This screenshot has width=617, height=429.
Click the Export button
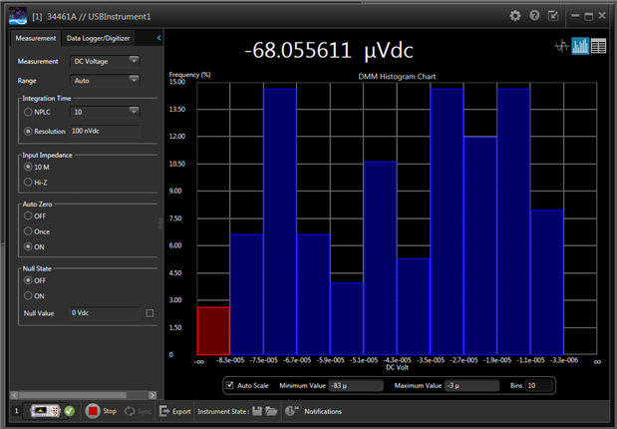[174, 411]
